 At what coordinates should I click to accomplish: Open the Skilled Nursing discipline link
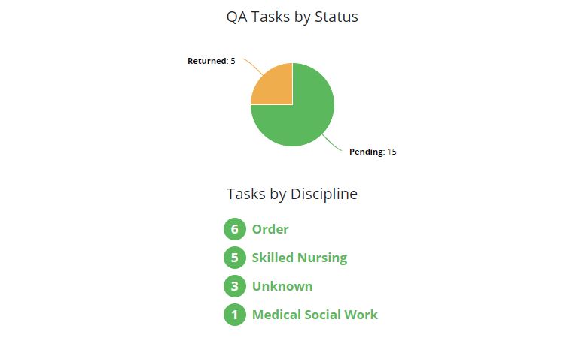(300, 258)
